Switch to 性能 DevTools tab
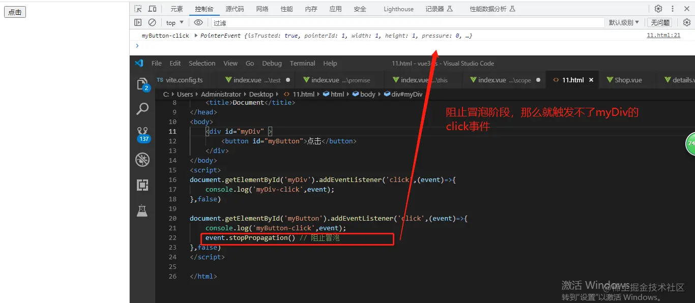 tap(286, 9)
